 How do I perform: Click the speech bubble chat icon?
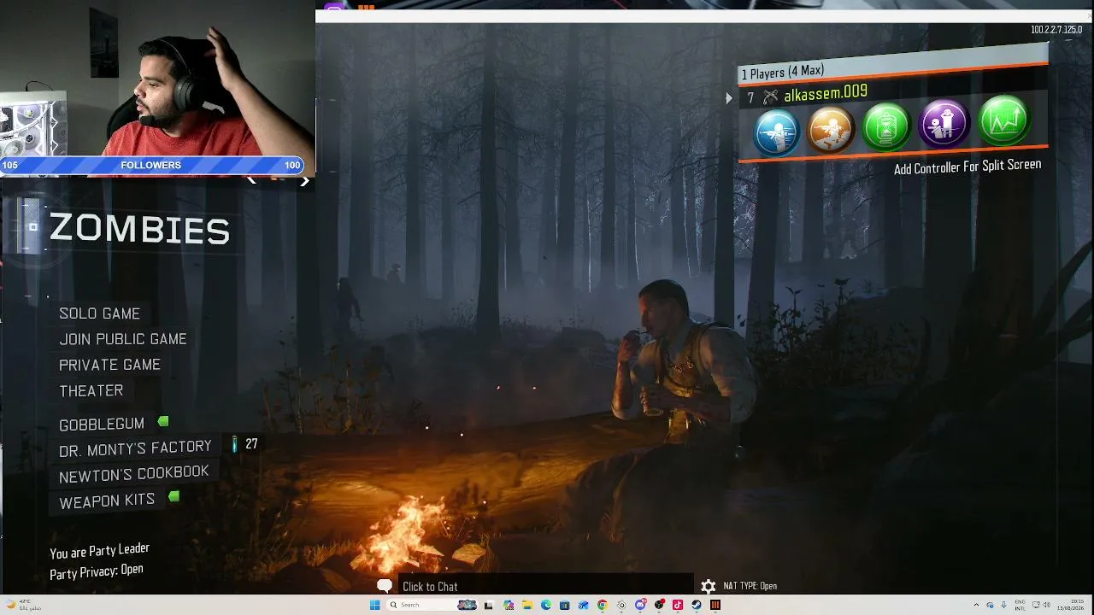tap(385, 586)
